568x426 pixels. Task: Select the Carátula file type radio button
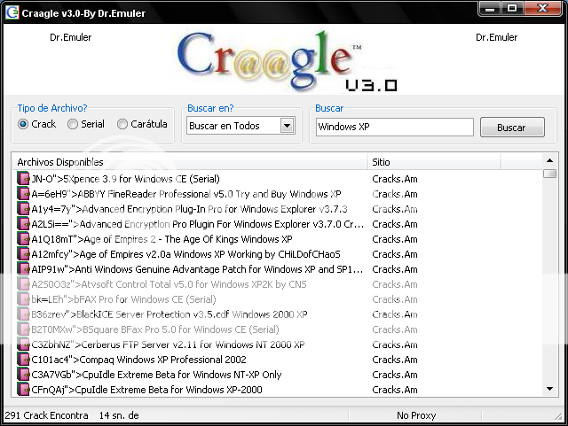tap(122, 124)
